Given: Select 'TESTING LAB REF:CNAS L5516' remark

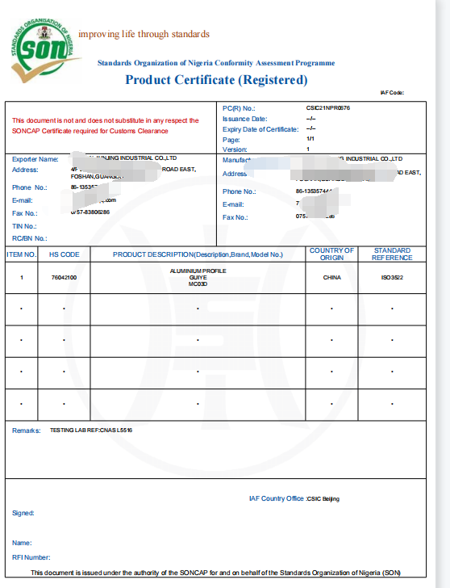Looking at the screenshot, I should point(91,430).
